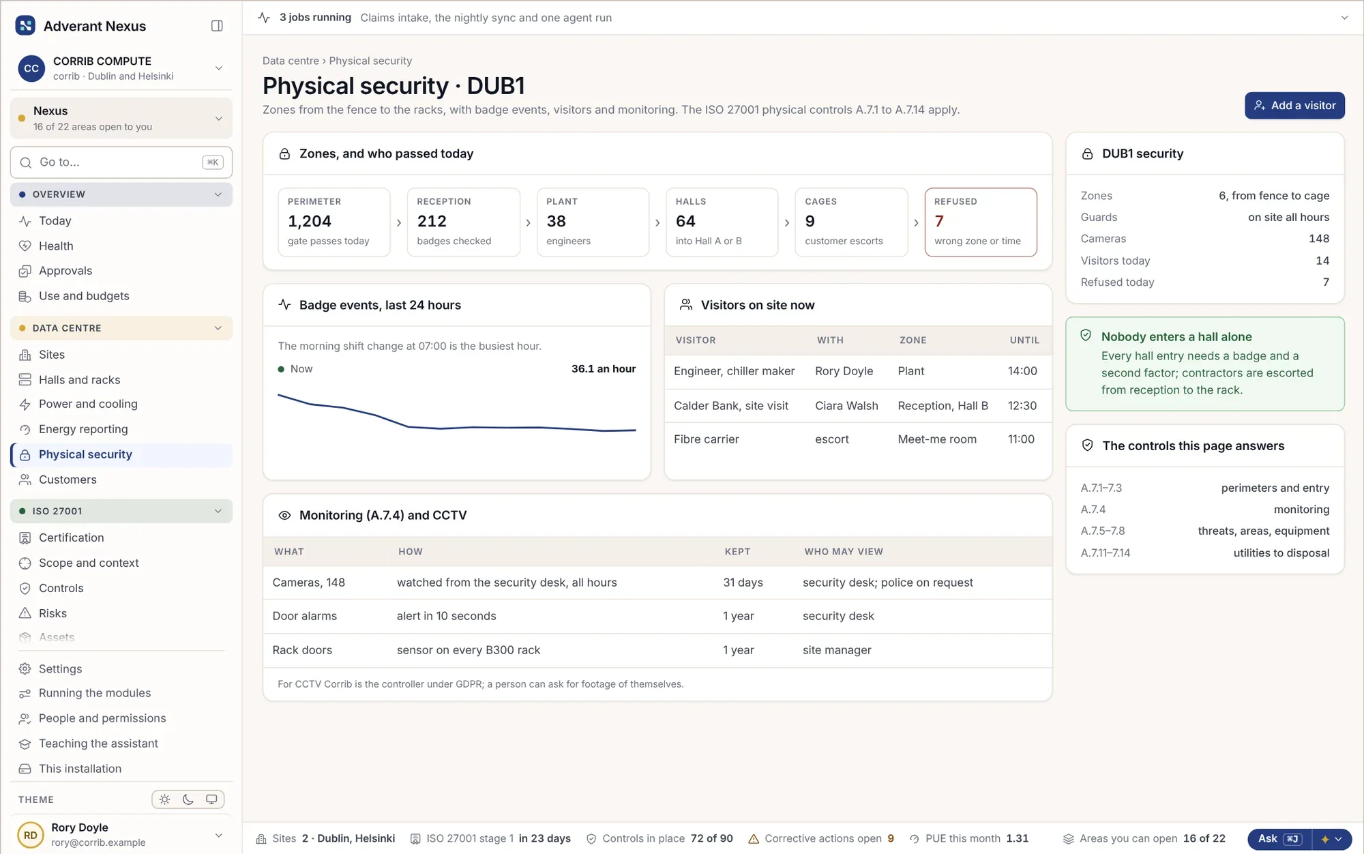This screenshot has width=1364, height=854.
Task: Click the Teaching the assistant graduation icon
Action: point(25,743)
